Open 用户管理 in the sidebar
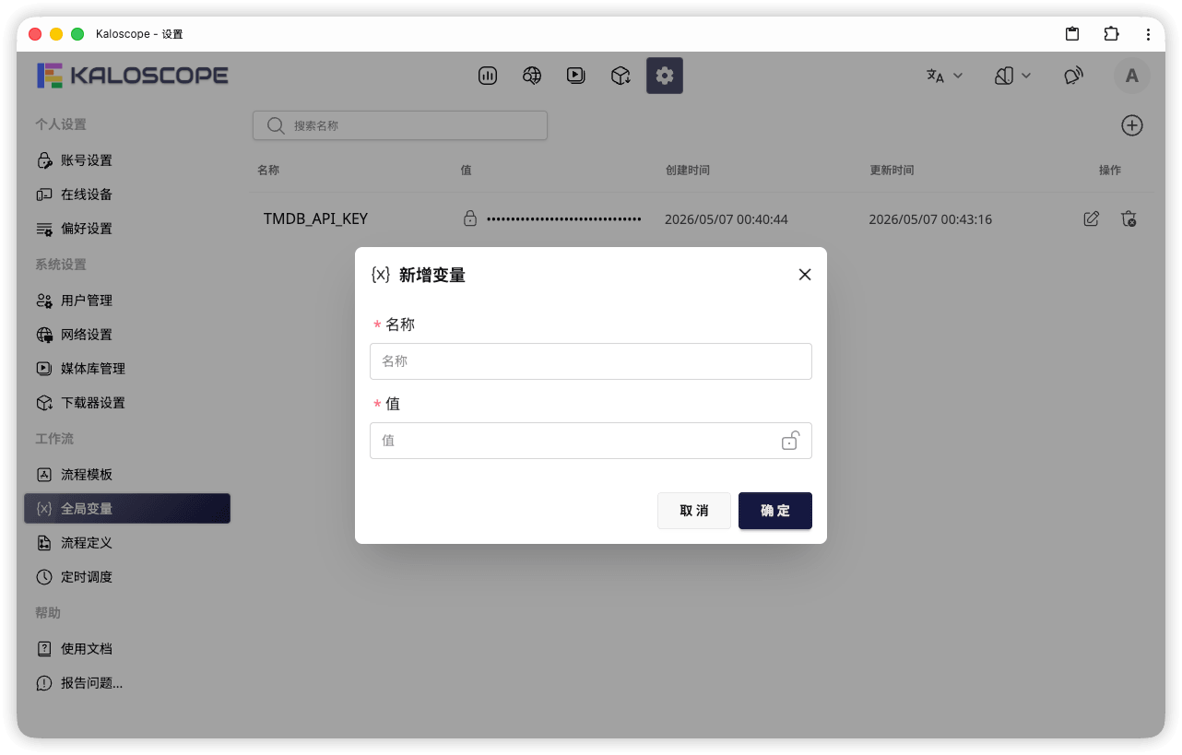 click(127, 301)
